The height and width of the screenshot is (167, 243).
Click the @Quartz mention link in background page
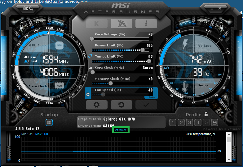(x=54, y=2)
